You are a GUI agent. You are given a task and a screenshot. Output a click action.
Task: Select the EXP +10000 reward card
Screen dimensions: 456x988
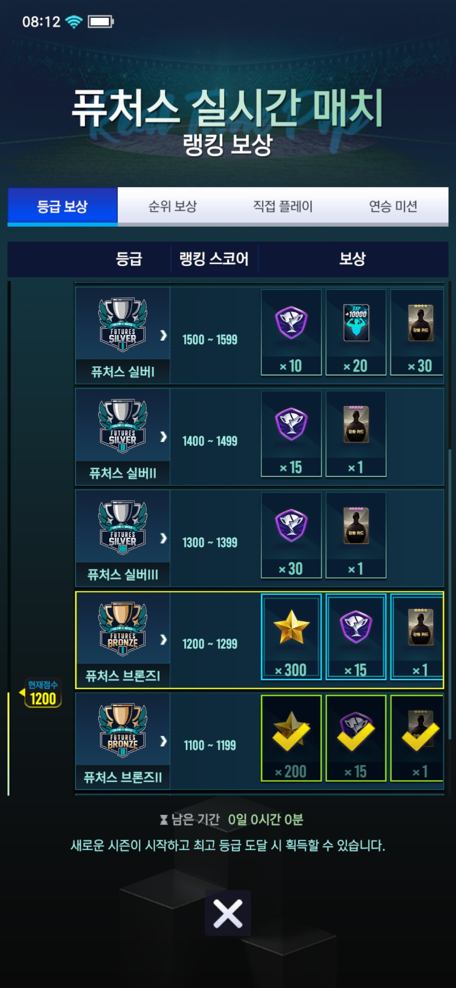[x=356, y=332]
